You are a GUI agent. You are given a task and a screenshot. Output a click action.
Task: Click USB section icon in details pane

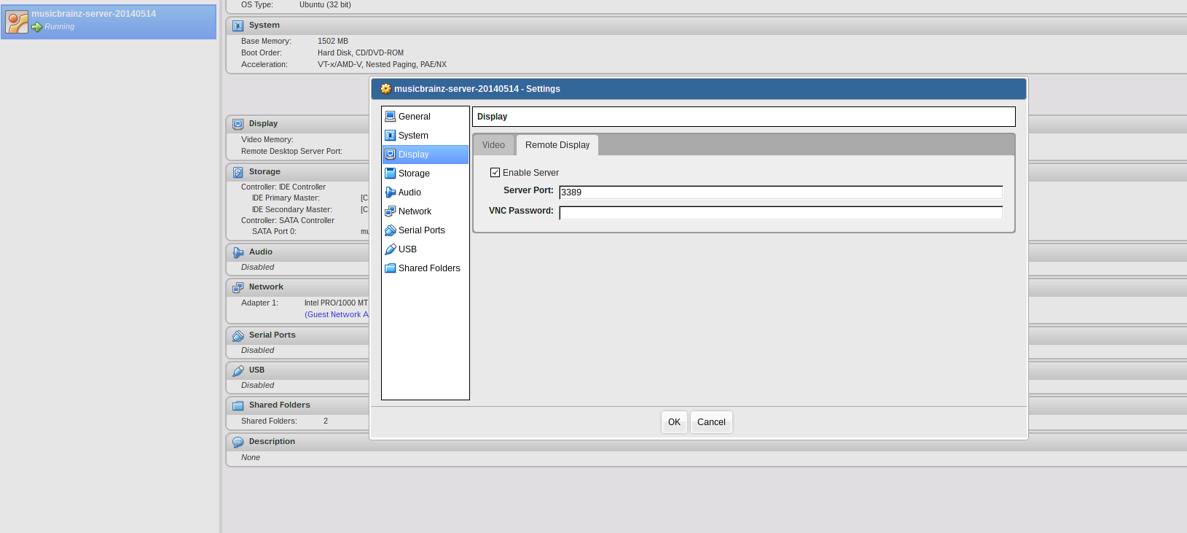point(238,370)
